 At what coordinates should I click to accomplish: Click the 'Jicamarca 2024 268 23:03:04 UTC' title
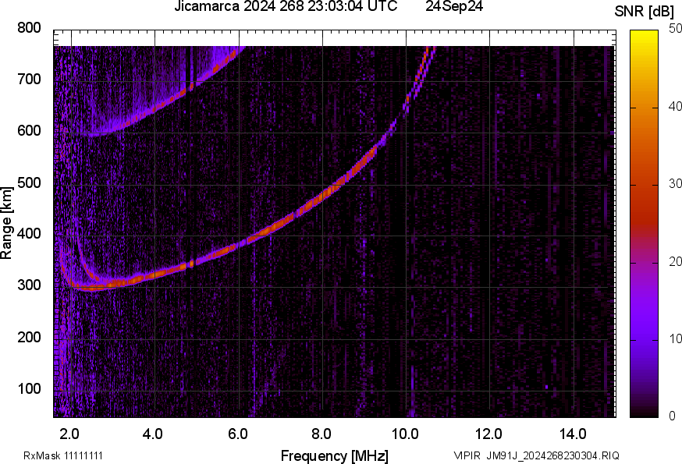pyautogui.click(x=286, y=6)
